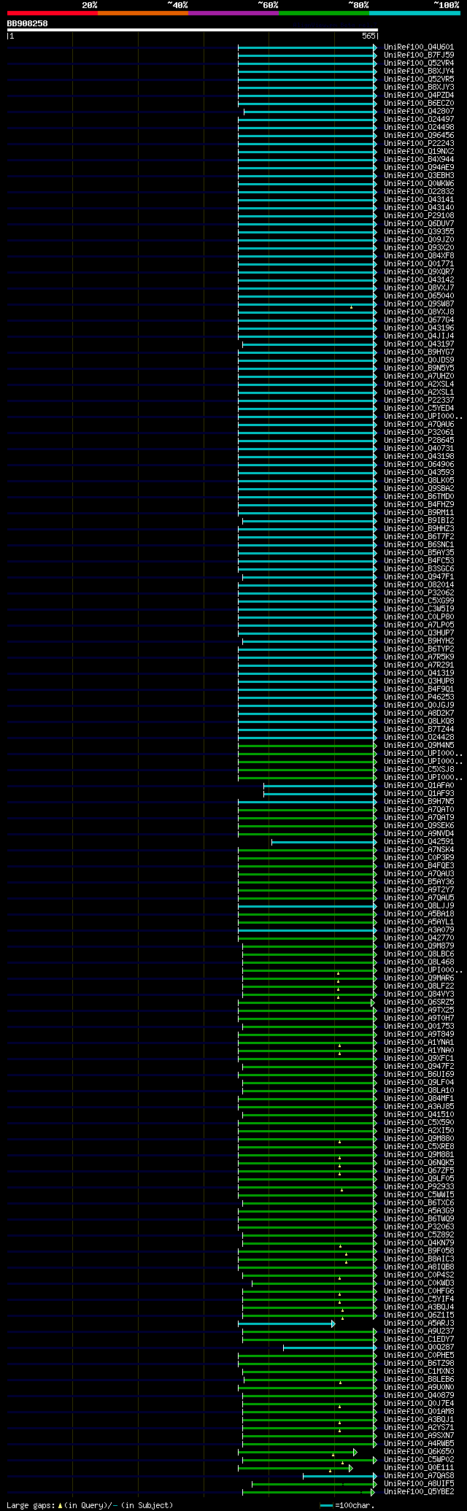This screenshot has width=467, height=1511.
Task: Select hit label UniRef100_Q52VR4
Action: click(x=419, y=63)
